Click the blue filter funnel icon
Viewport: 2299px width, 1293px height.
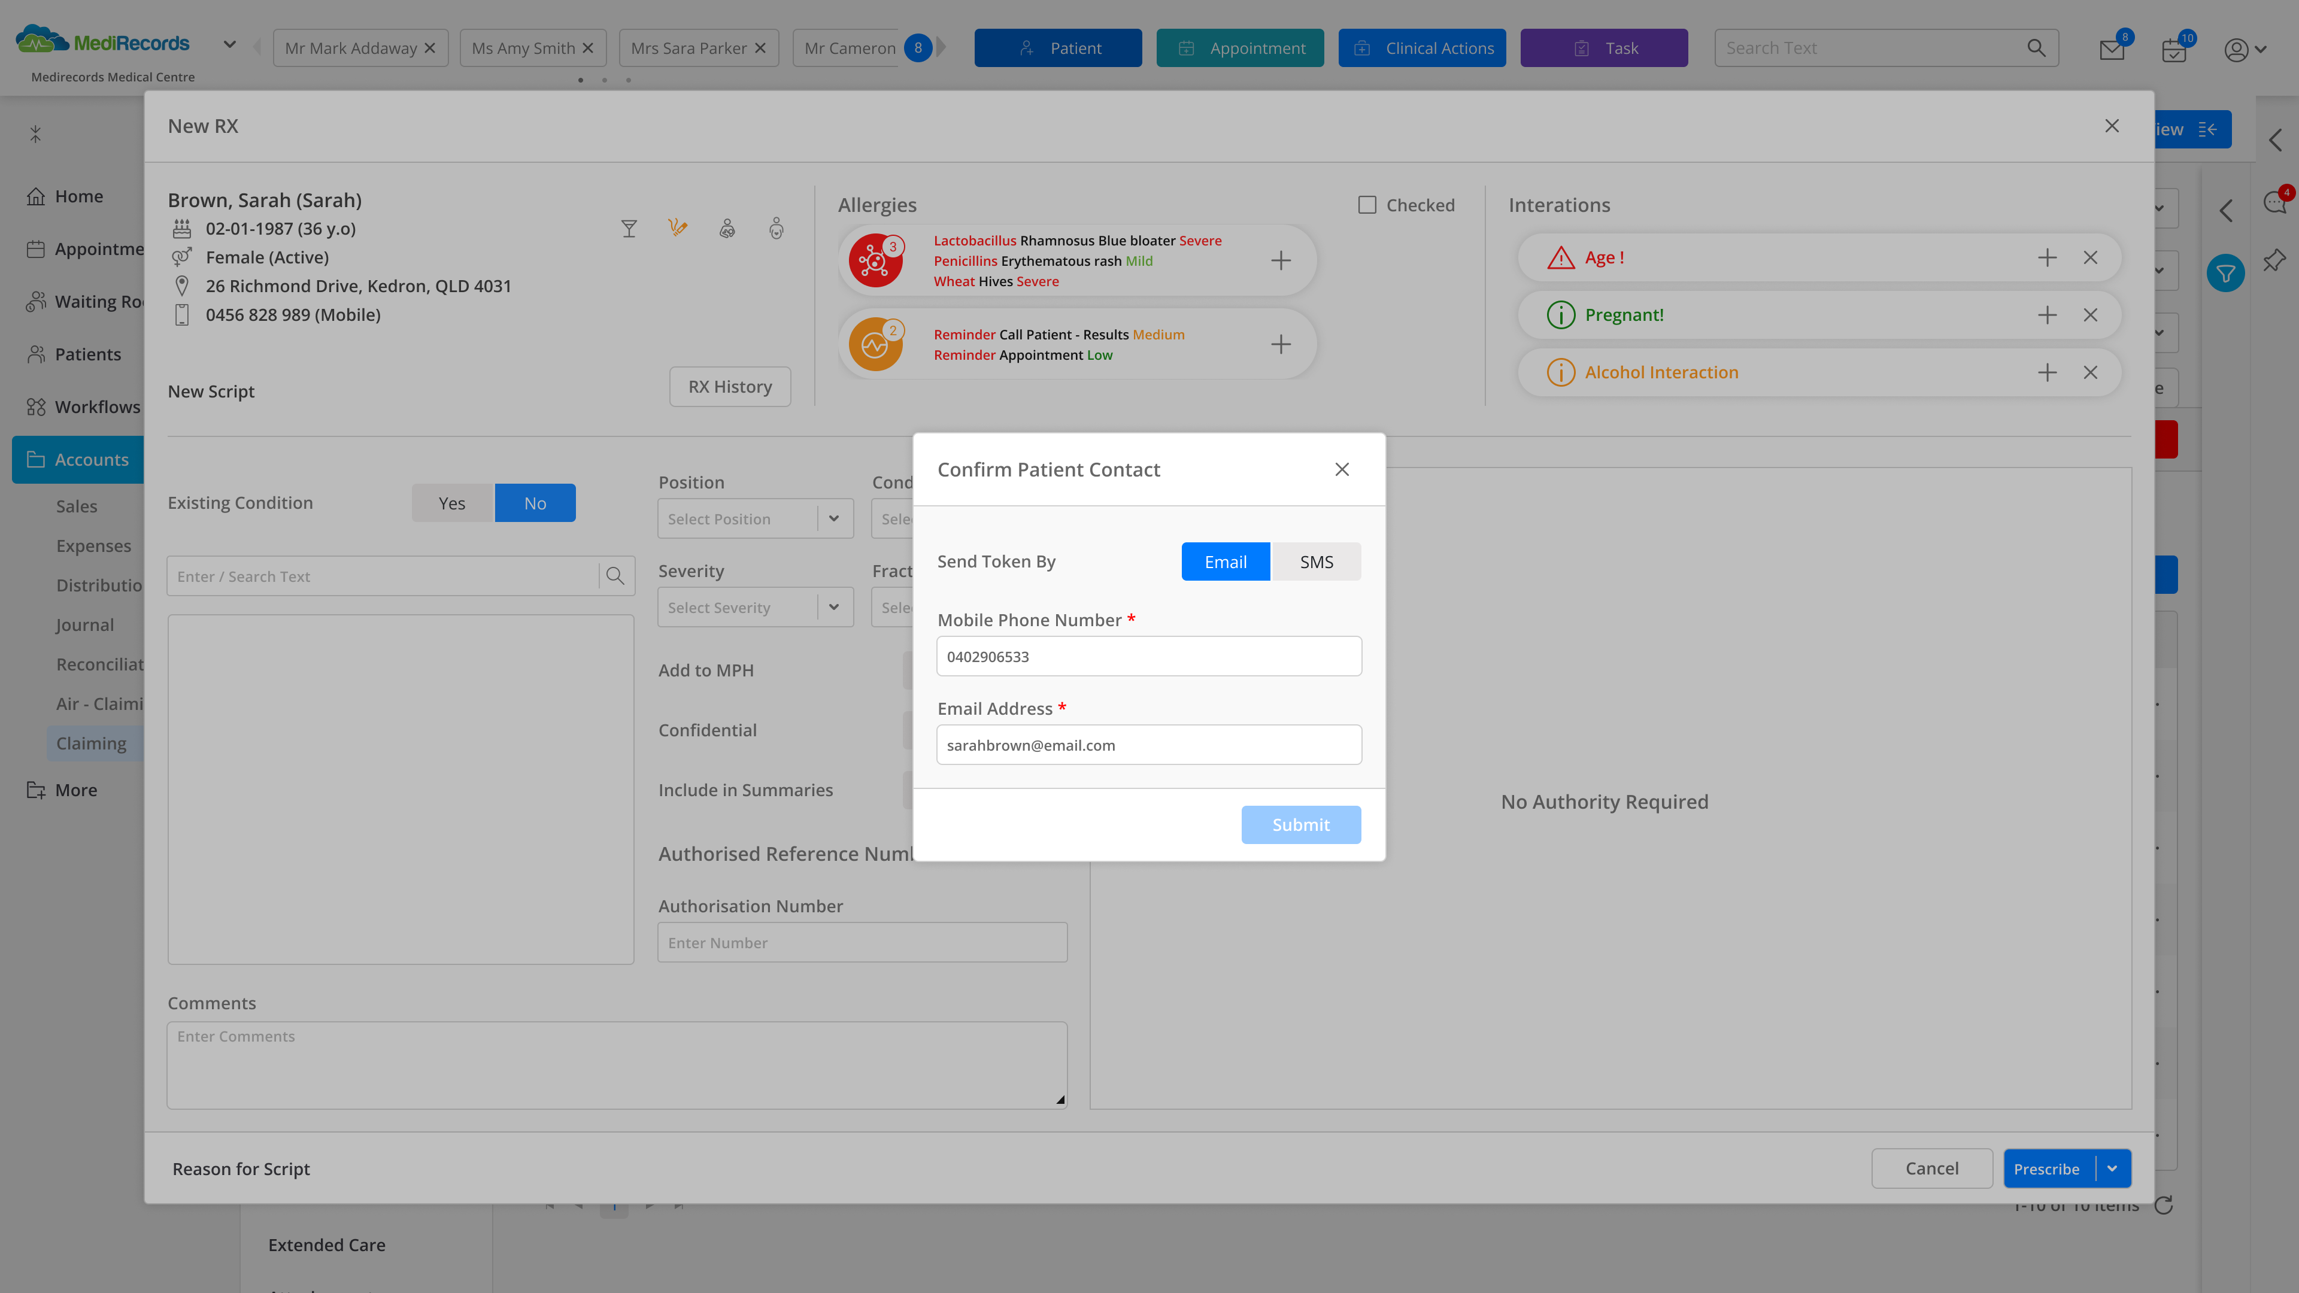click(2226, 274)
